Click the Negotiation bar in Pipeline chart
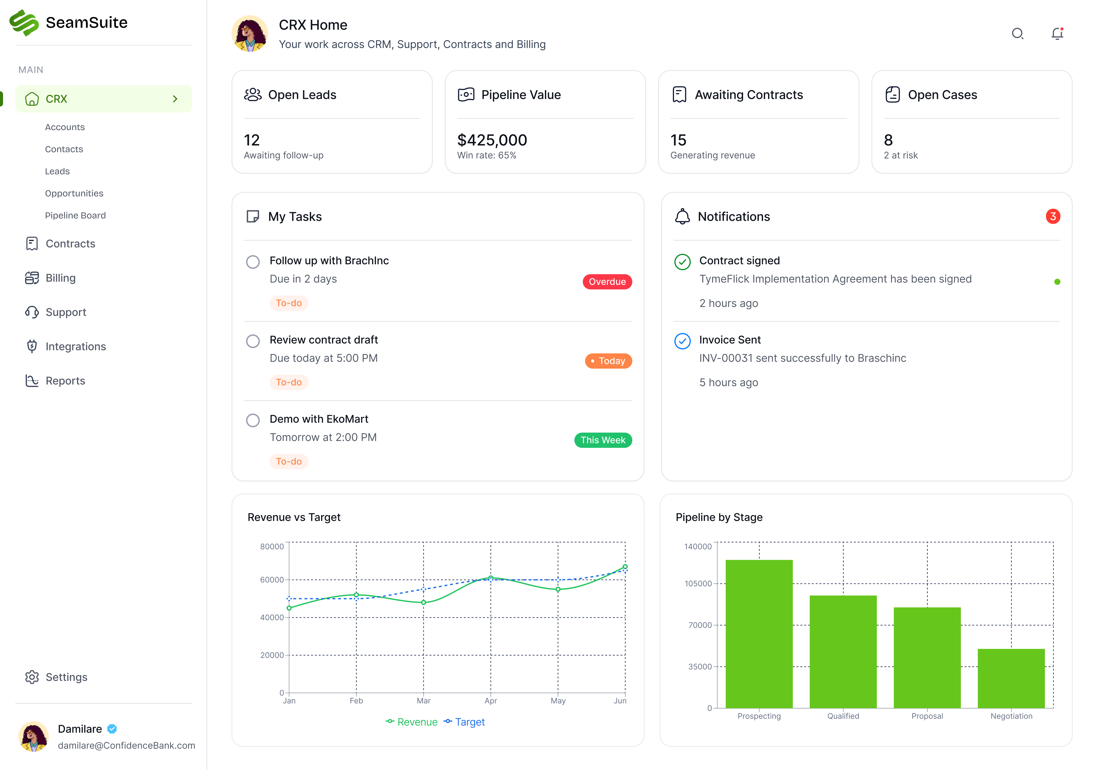Screen dimensions: 1097x770 [x=1011, y=678]
